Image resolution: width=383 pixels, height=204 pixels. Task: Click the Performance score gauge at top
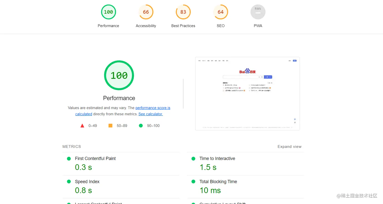click(x=108, y=12)
